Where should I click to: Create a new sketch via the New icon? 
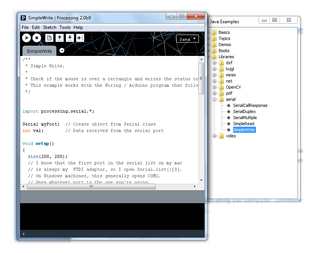click(49, 38)
